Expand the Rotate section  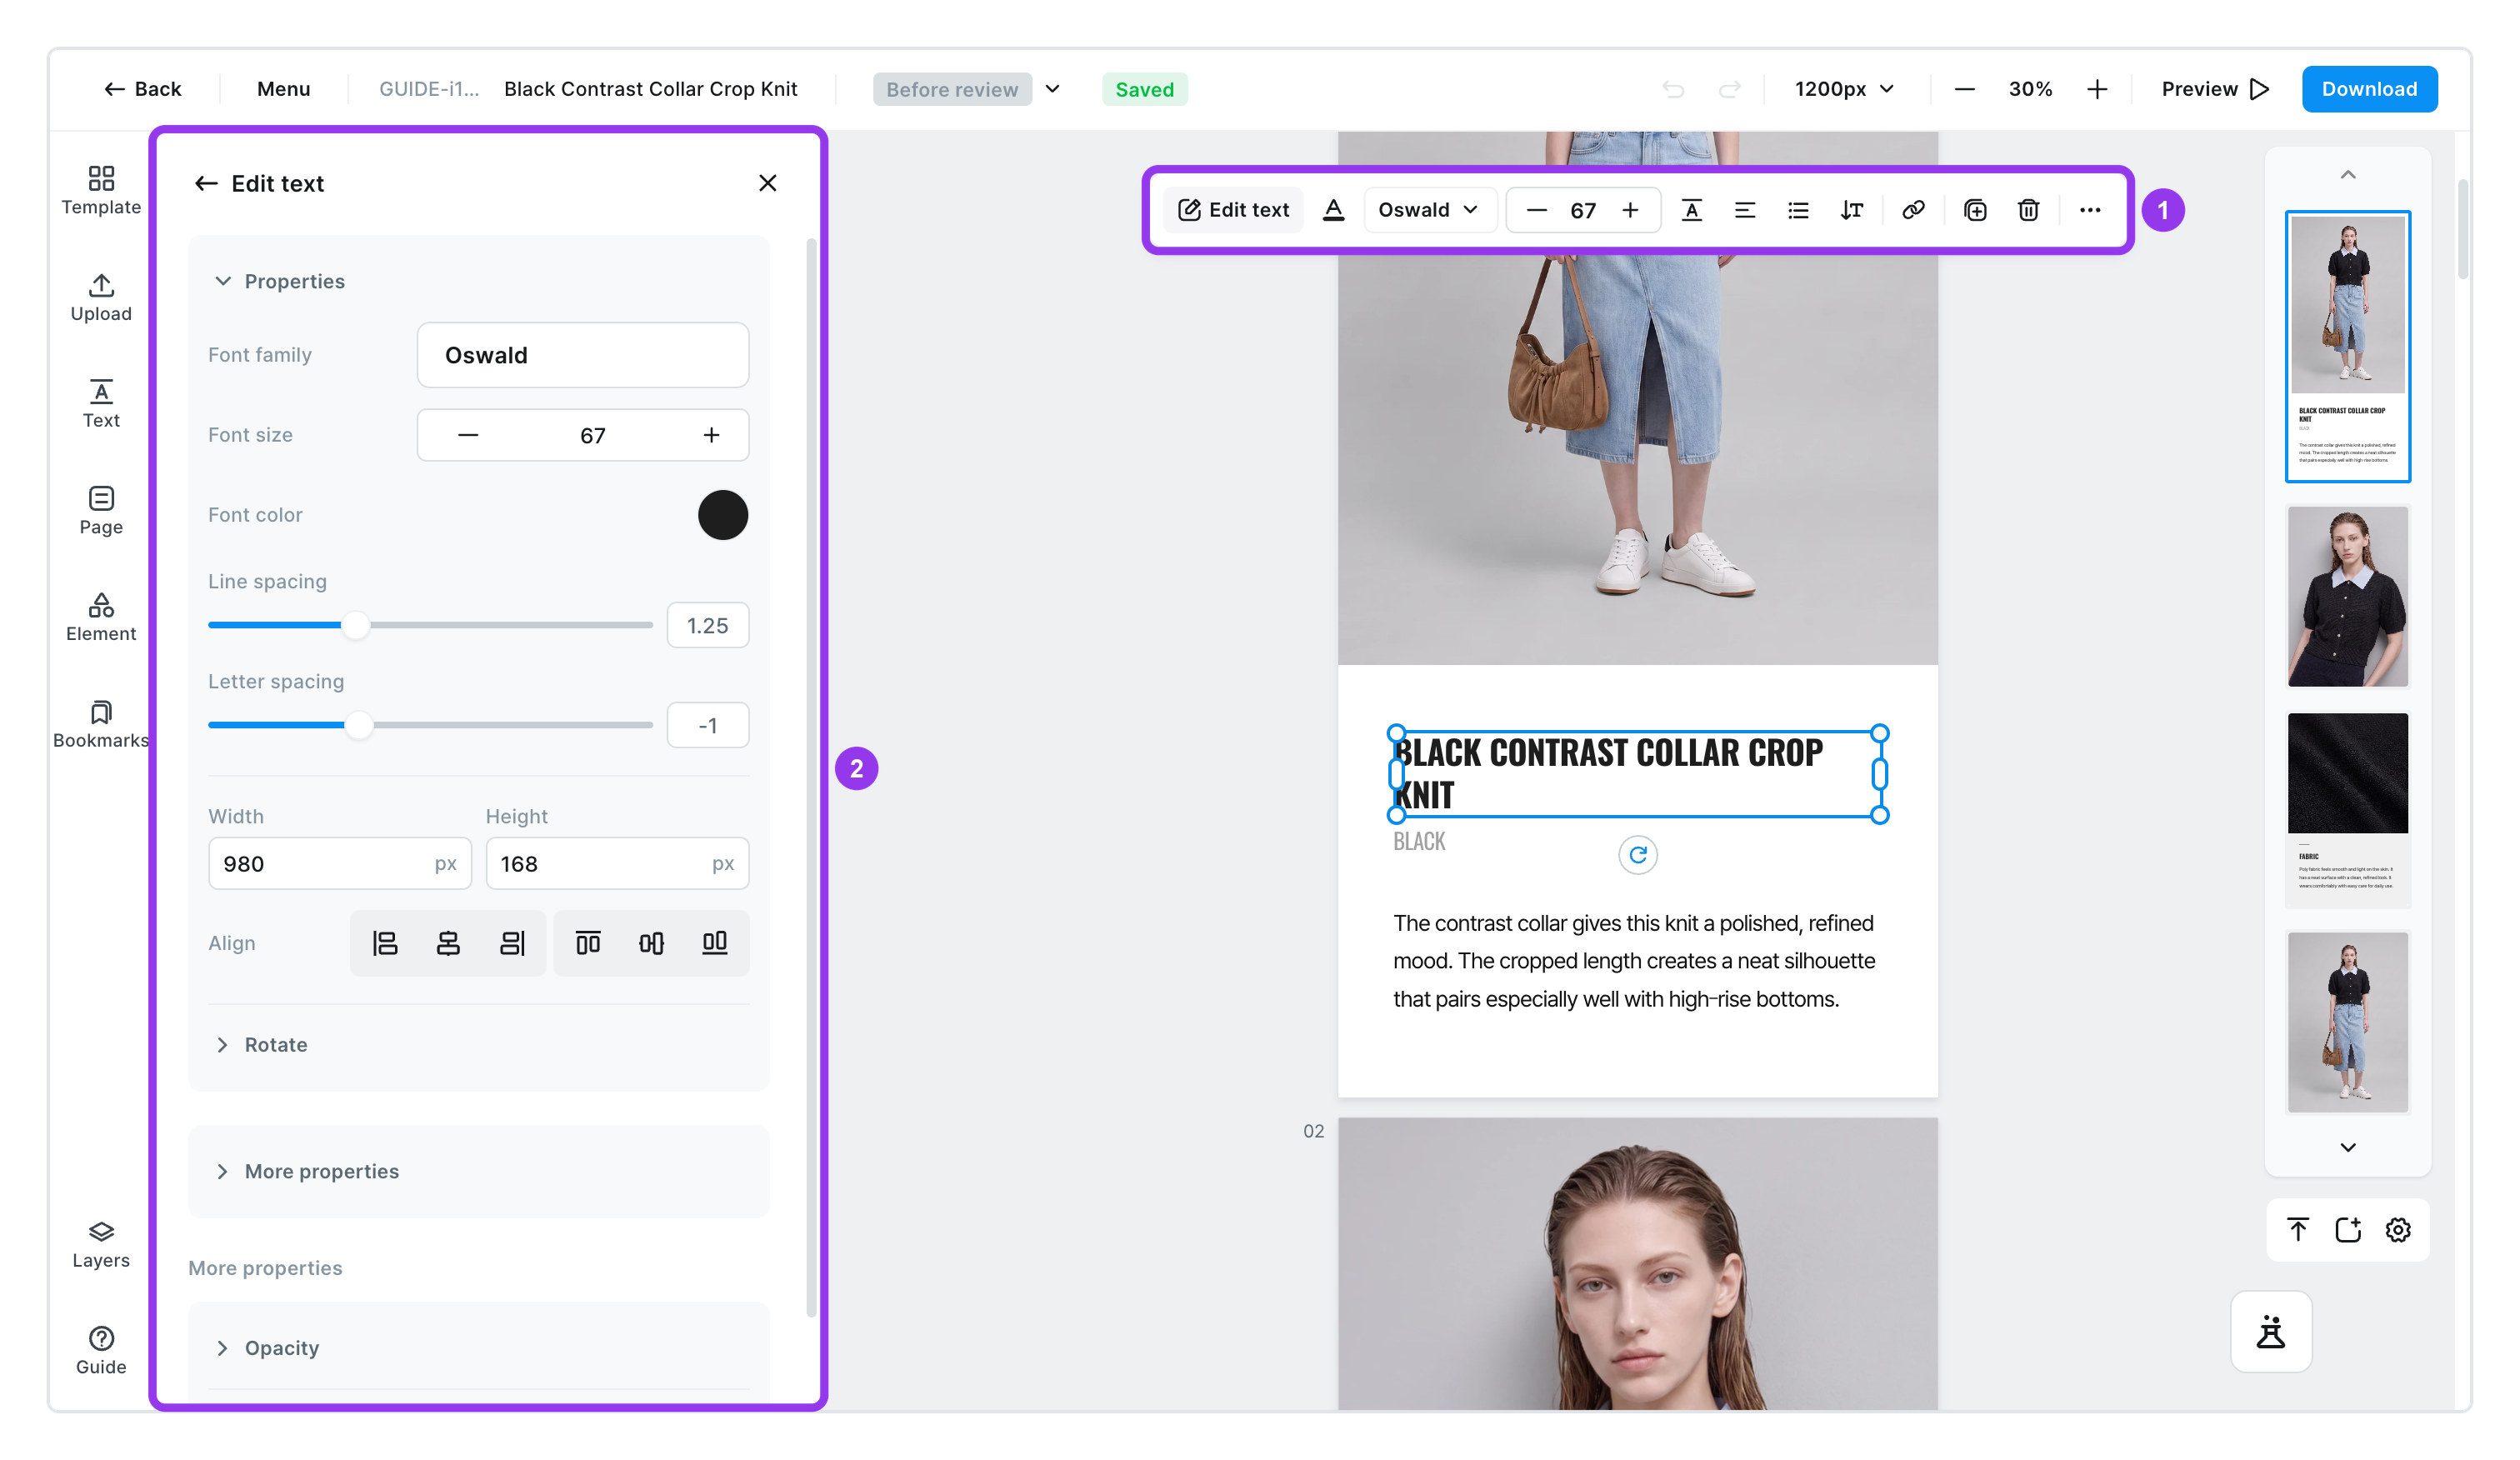(262, 1044)
